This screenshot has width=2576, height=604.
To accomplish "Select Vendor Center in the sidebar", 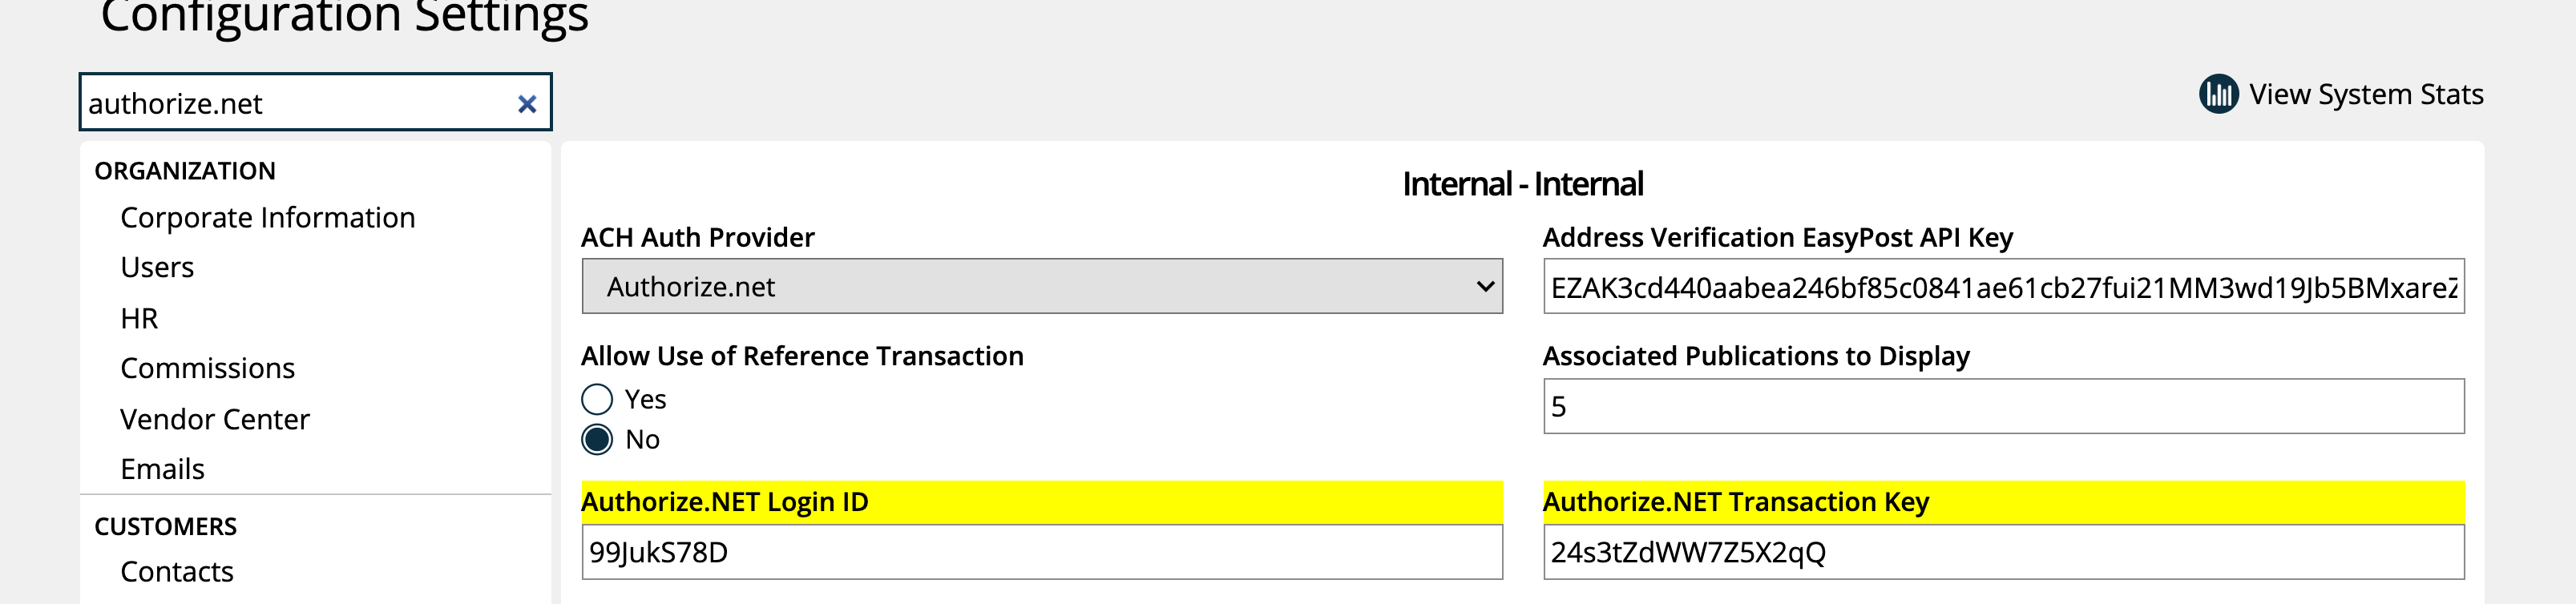I will click(x=215, y=419).
